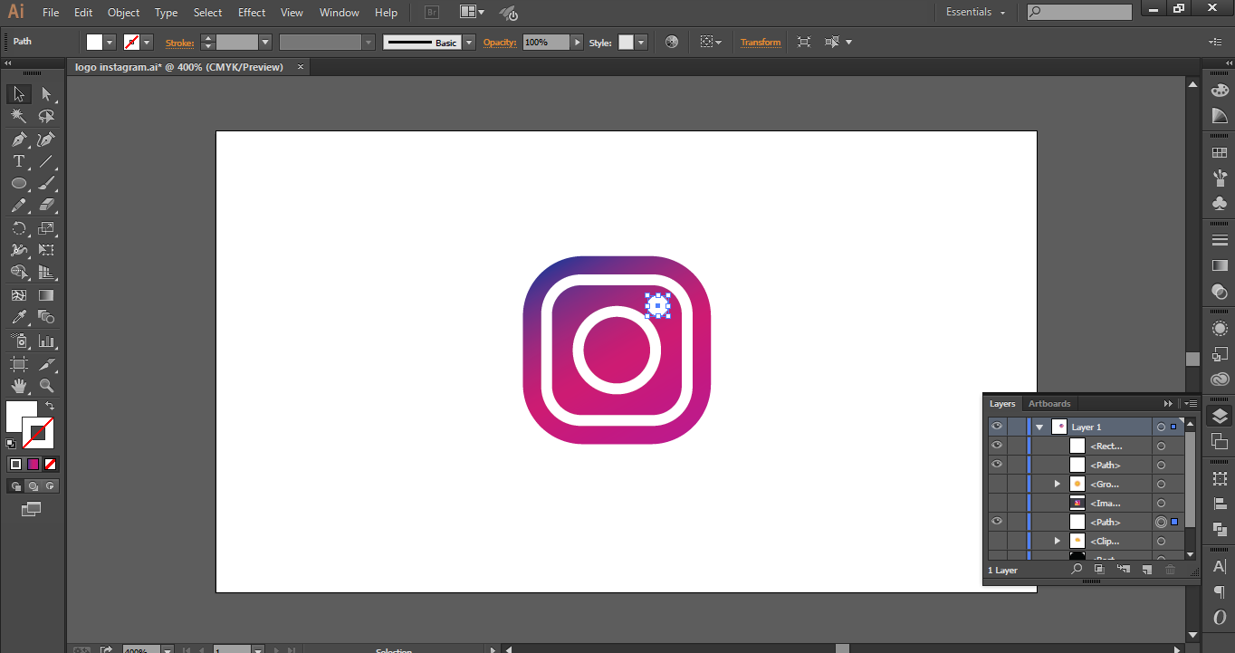Viewport: 1235px width, 653px height.
Task: Select the Type tool
Action: 18,162
